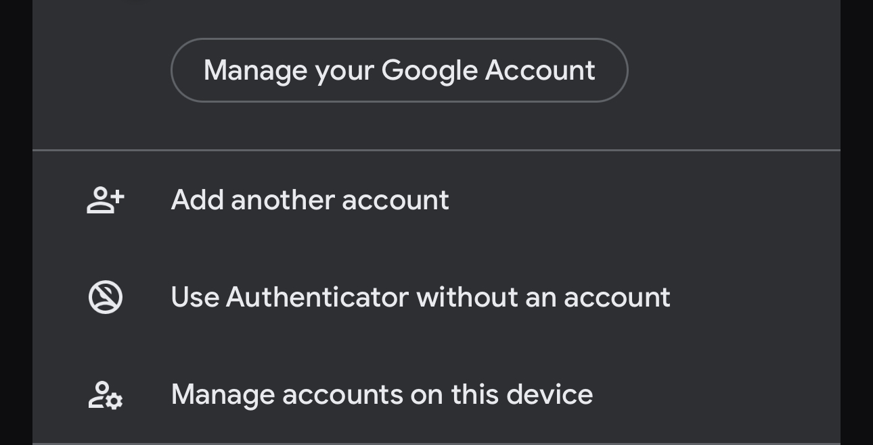Tap the plus-person icon beside Add another account
The image size is (873, 445).
(x=106, y=200)
